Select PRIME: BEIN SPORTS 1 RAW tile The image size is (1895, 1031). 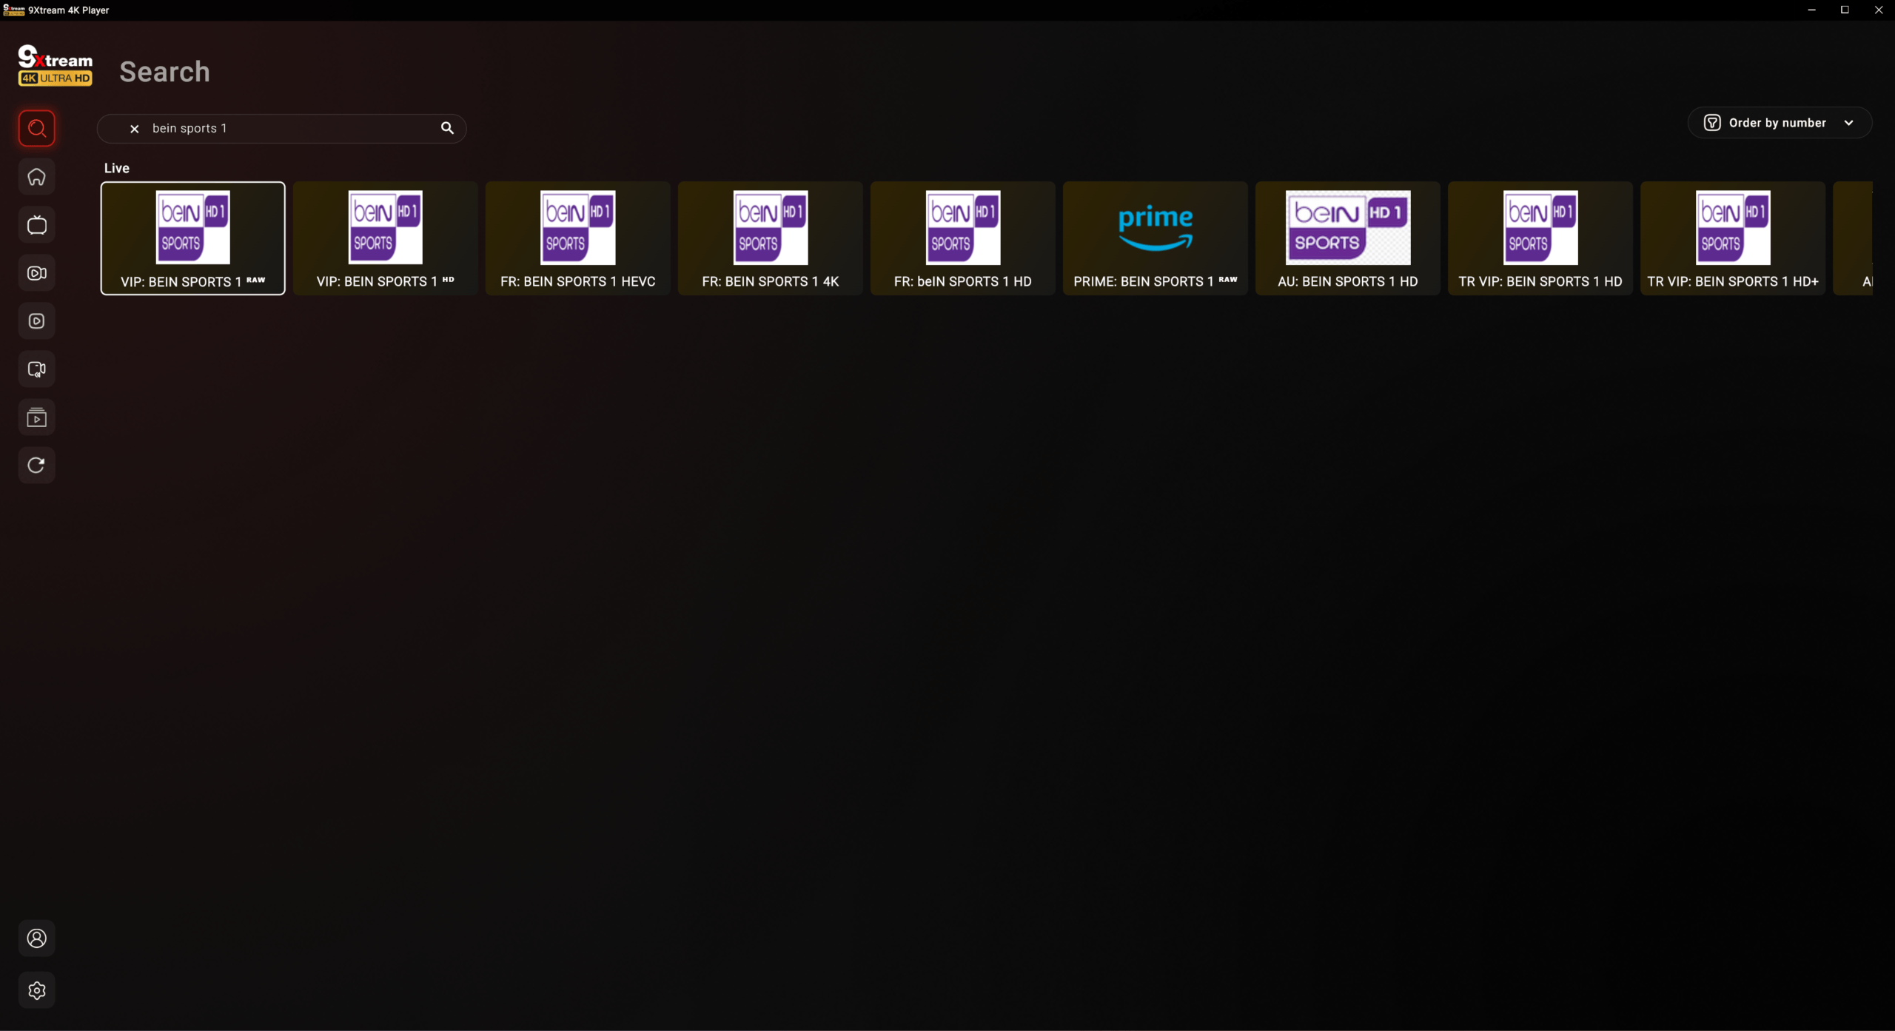pos(1155,238)
